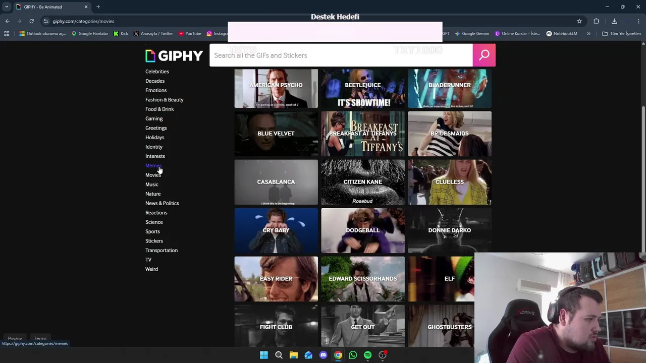The height and width of the screenshot is (363, 646).
Task: Open the YouTube bookmark
Action: point(190,34)
